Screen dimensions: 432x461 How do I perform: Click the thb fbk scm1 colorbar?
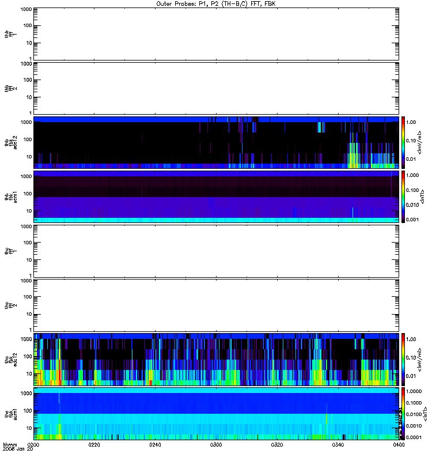tap(403, 197)
